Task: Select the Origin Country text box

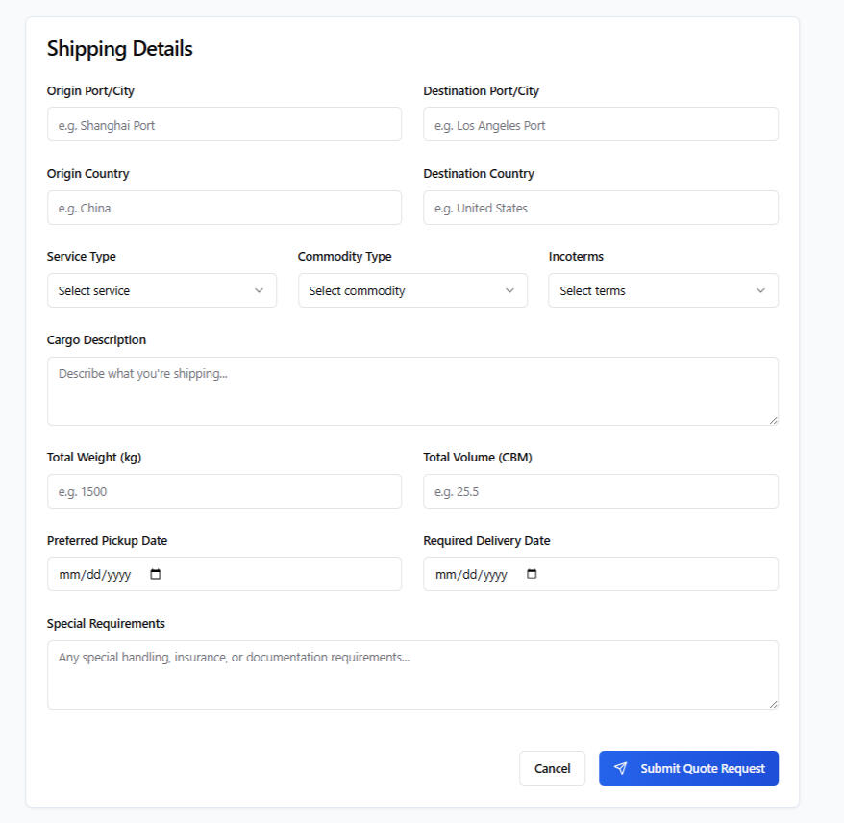Action: click(224, 208)
